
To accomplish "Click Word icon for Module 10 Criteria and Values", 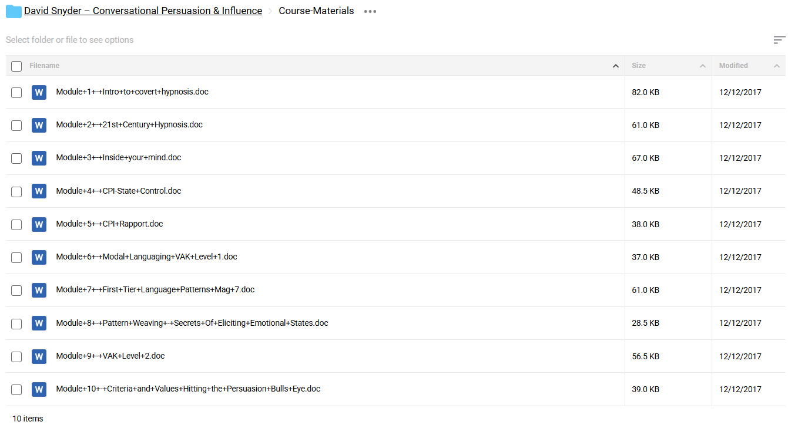I will 39,389.
